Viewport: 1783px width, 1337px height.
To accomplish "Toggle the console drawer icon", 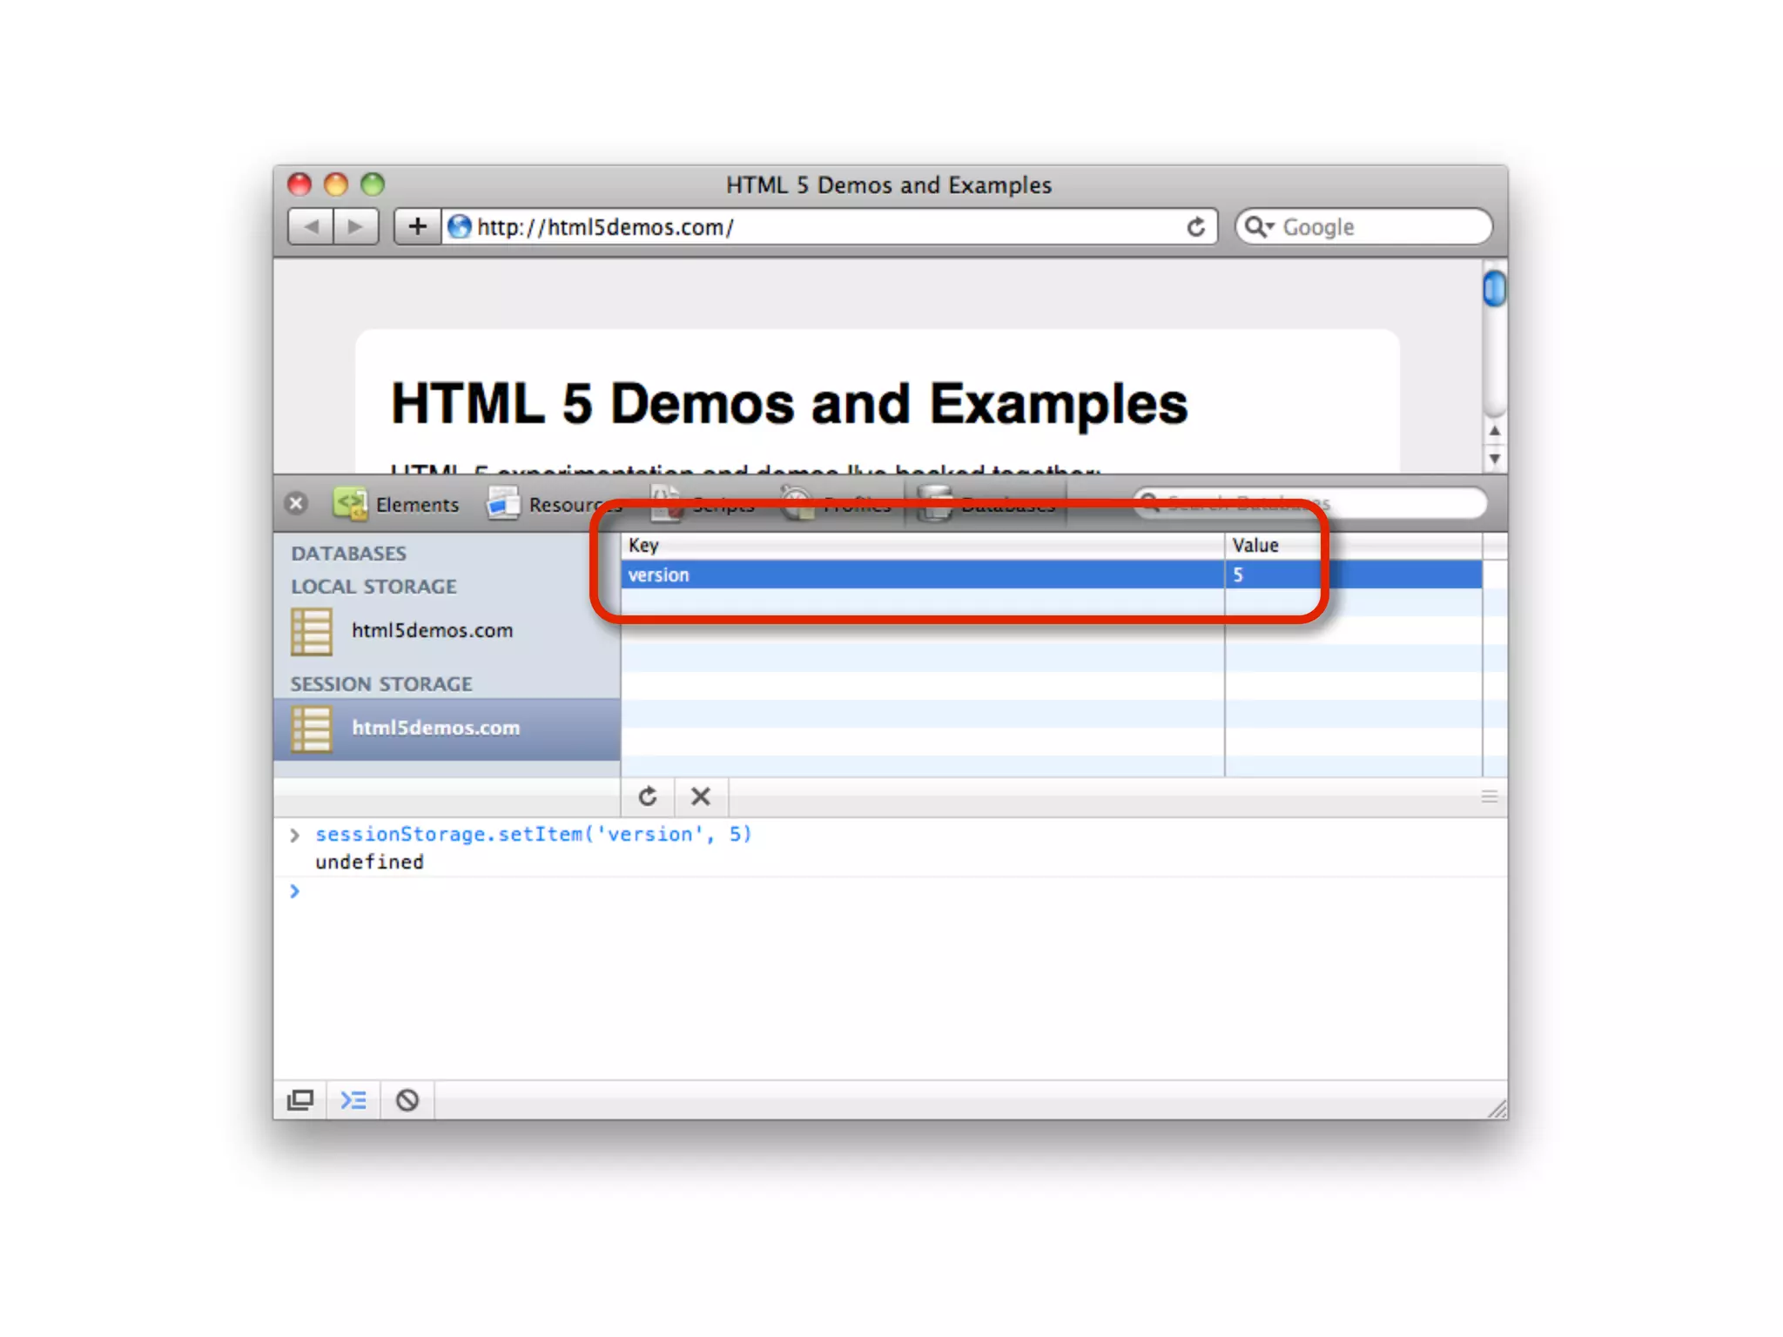I will pyautogui.click(x=353, y=1100).
